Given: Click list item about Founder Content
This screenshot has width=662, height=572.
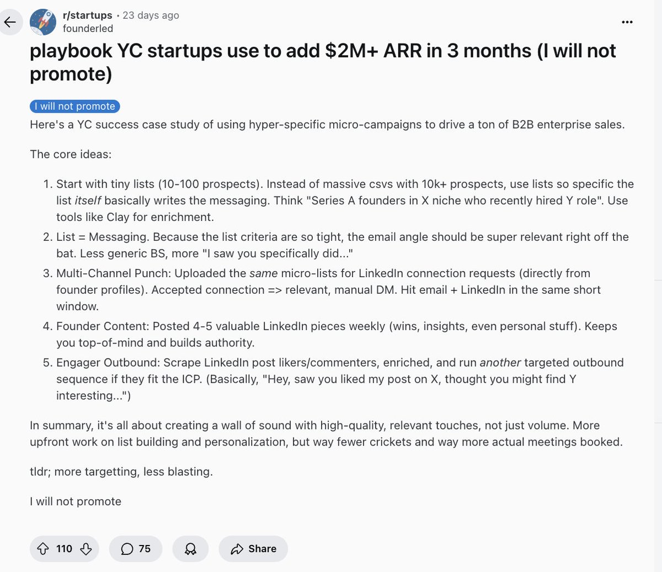Looking at the screenshot, I should pos(337,335).
